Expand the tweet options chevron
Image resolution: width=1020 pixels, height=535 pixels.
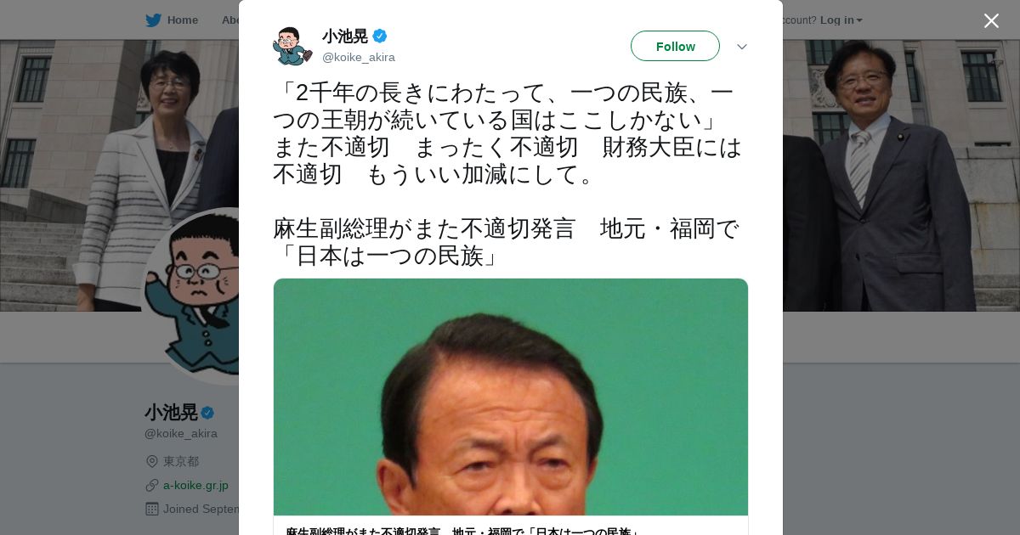pos(742,47)
